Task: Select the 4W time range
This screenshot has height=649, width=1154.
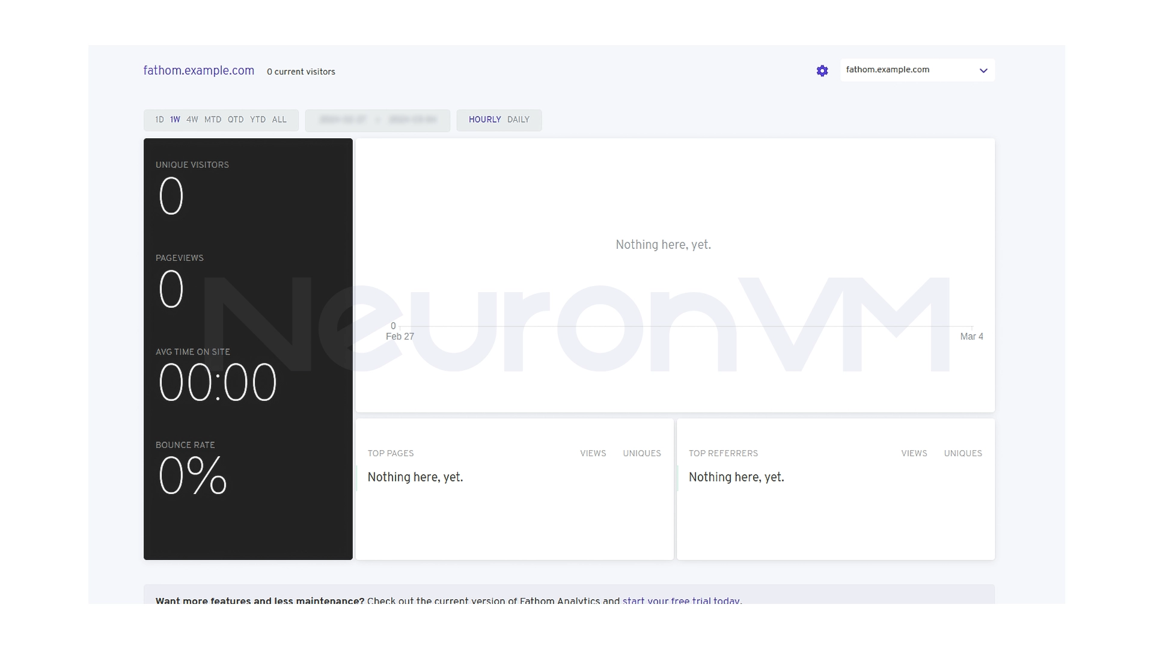Action: tap(192, 120)
